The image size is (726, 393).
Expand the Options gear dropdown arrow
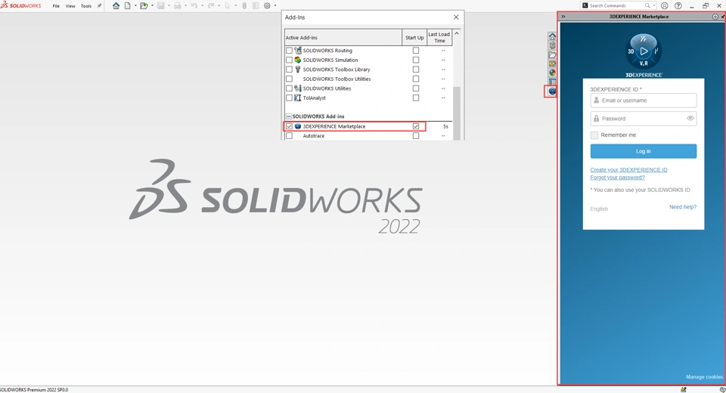[x=275, y=5]
